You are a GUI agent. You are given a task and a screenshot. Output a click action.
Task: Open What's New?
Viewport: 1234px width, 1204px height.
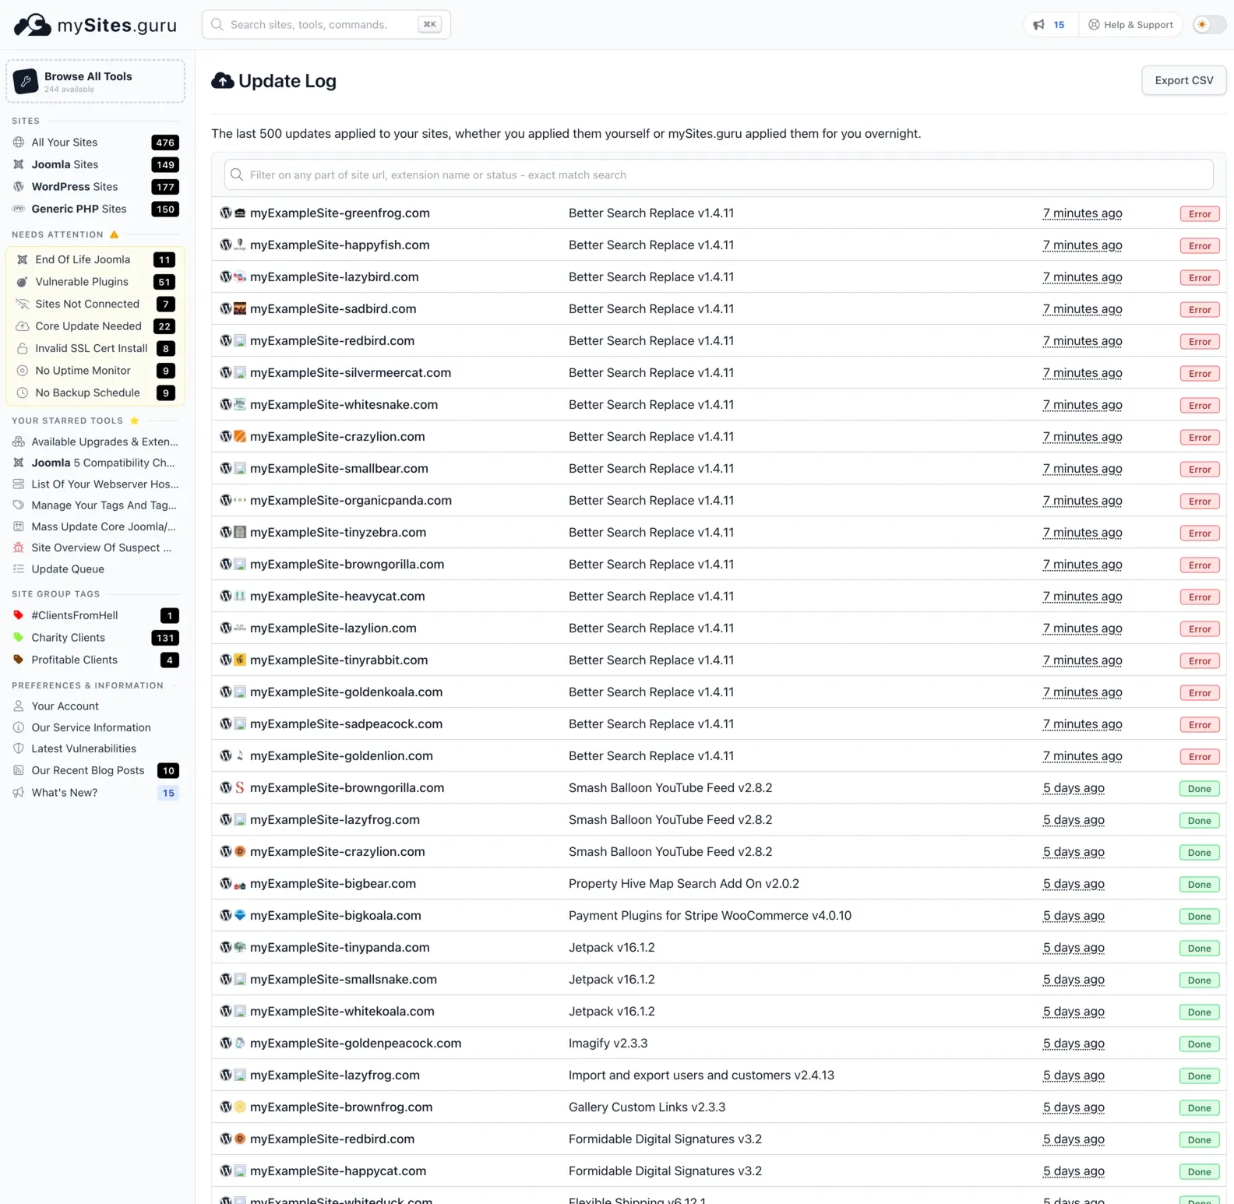(96, 792)
